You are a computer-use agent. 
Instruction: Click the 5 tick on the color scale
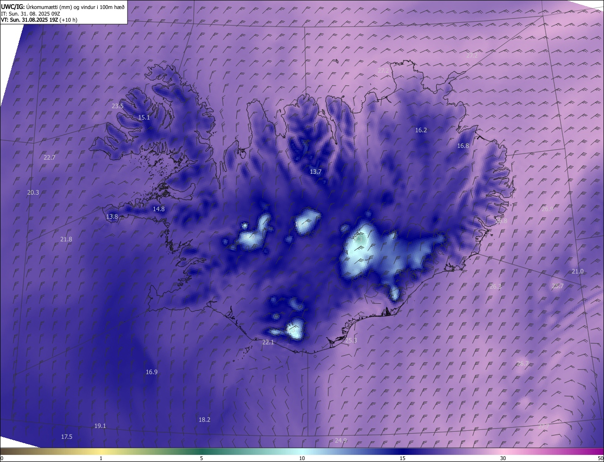coord(201,459)
